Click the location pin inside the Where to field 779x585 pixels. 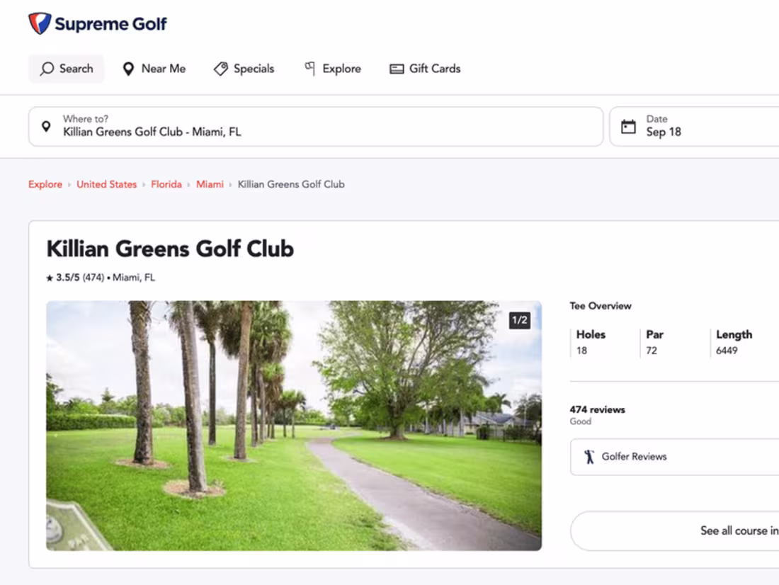pos(45,126)
